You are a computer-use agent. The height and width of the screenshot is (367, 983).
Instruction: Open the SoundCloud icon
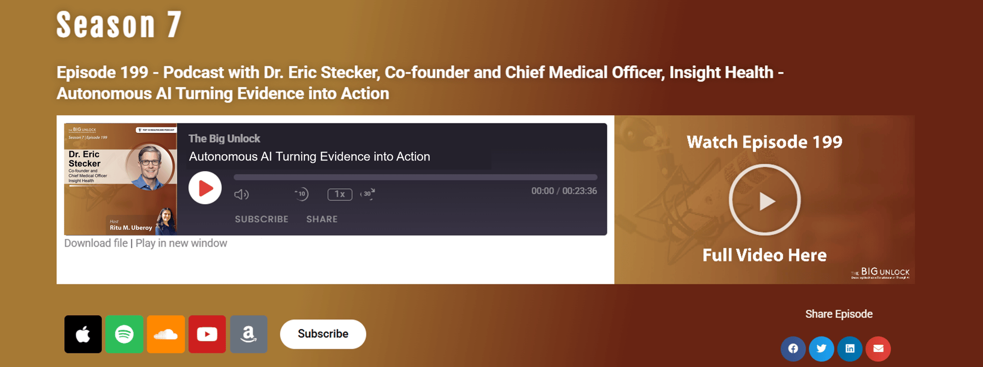pos(166,334)
